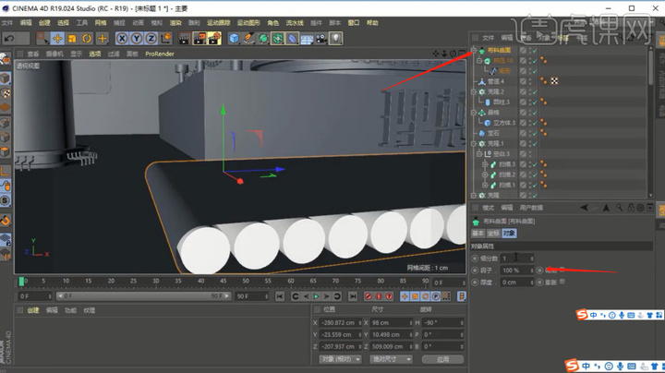Collapse the 克隆.2 object node

click(x=474, y=91)
